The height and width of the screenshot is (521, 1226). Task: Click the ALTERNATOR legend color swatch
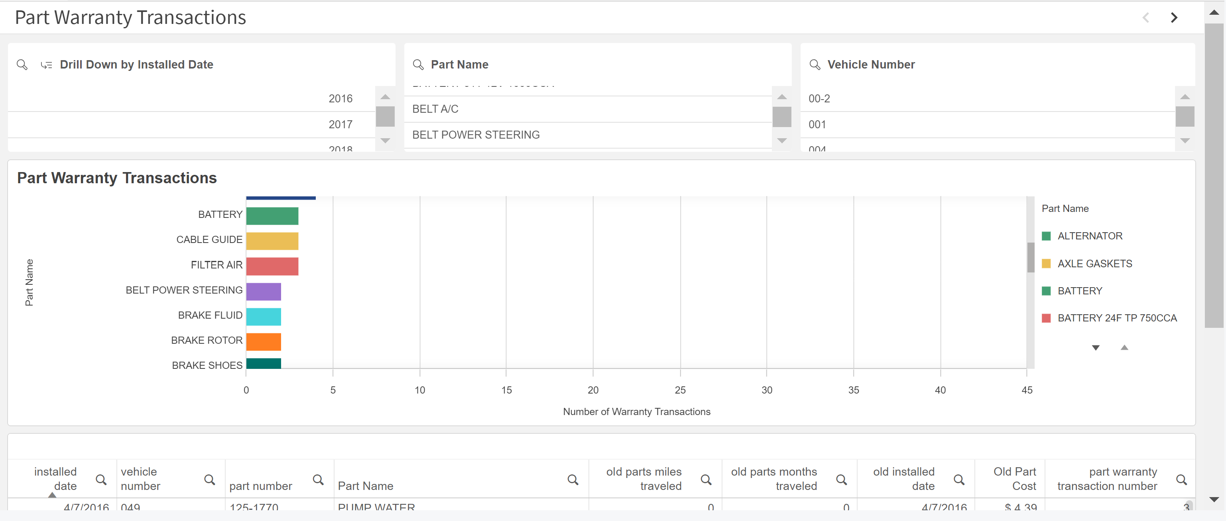1046,236
